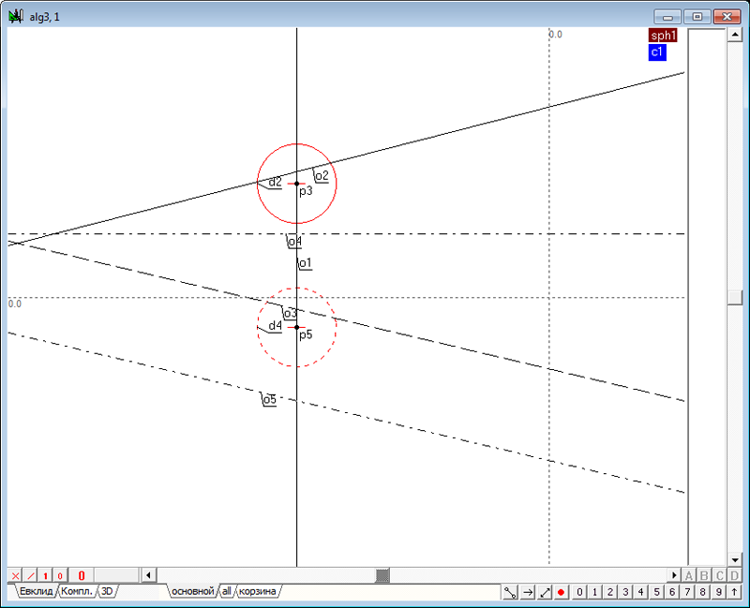
Task: Click number button 8
Action: (x=702, y=592)
